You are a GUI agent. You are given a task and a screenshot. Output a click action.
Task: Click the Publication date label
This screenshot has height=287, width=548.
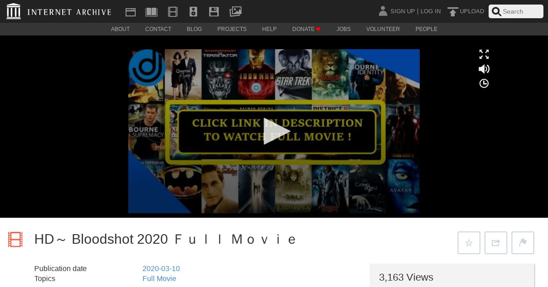click(60, 269)
